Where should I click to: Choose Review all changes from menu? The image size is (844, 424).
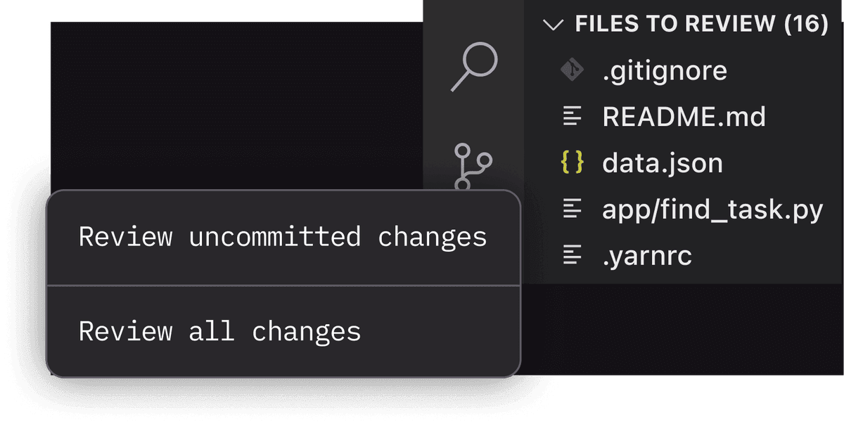219,331
